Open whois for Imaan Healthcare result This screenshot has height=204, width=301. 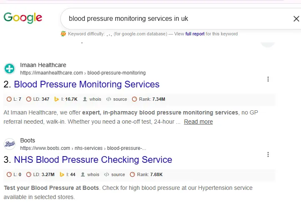point(92,99)
